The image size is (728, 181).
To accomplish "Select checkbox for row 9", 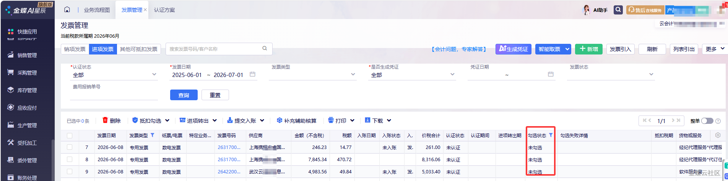I will [x=69, y=171].
